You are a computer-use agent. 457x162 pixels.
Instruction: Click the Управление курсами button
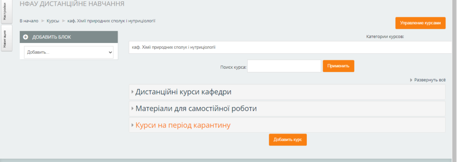tap(420, 23)
